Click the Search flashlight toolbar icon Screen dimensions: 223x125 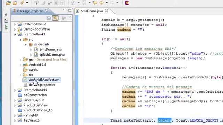pyautogui.click(x=22, y=3)
